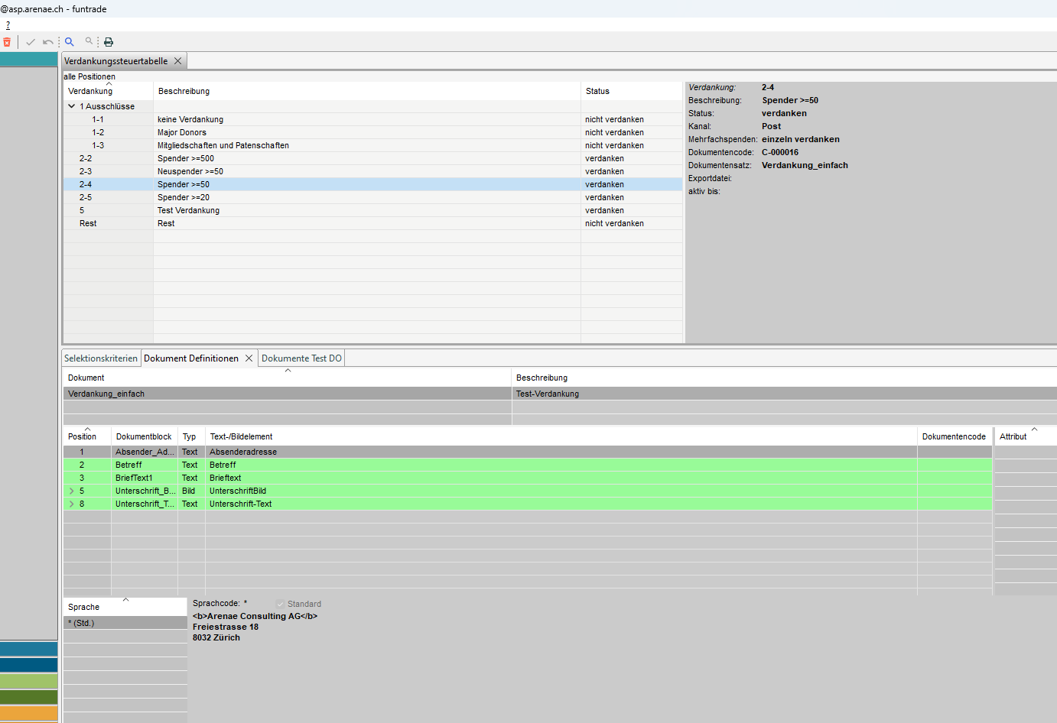The width and height of the screenshot is (1057, 723).
Task: Switch to the Selektionskriterien tab
Action: click(x=101, y=358)
